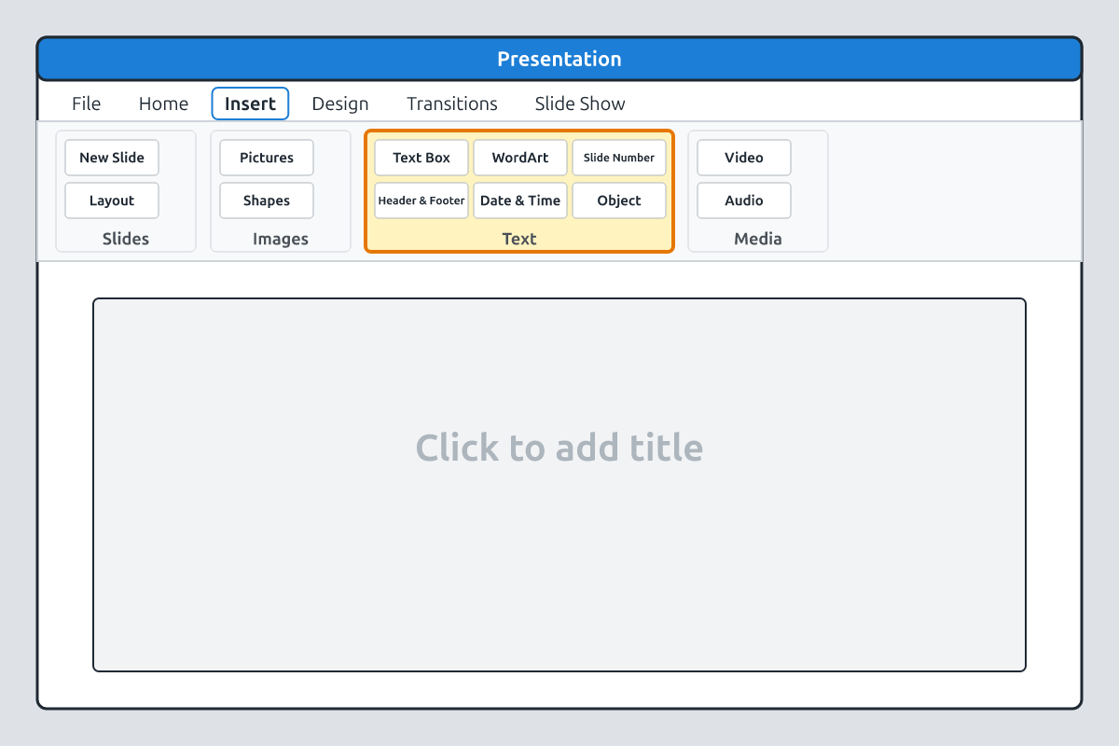The height and width of the screenshot is (746, 1119).
Task: Insert Pictures from the Images group
Action: click(267, 158)
